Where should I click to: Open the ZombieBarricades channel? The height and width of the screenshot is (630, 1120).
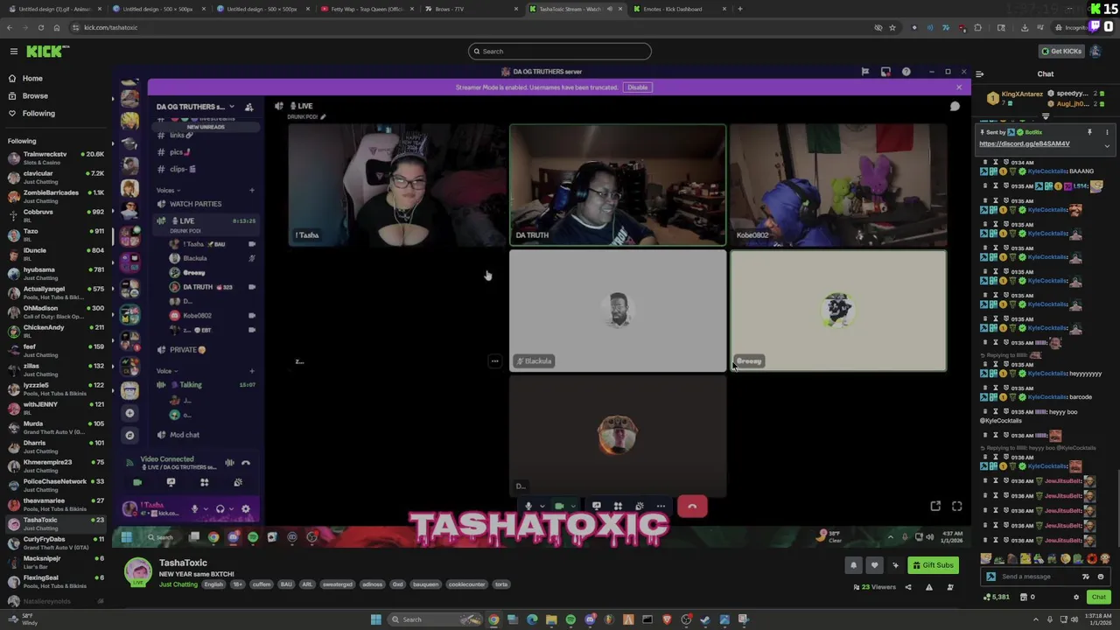coord(56,197)
